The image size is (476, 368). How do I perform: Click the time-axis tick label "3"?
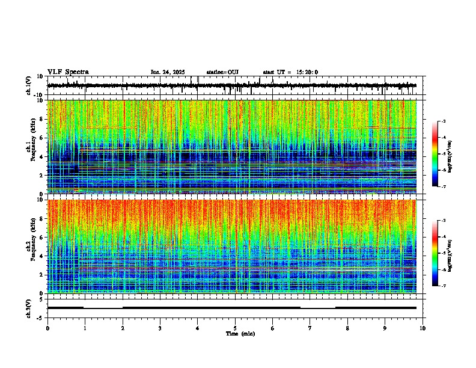(x=160, y=328)
